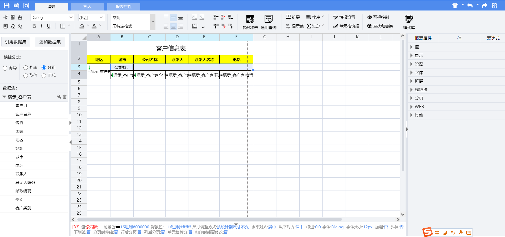
Task: Click the 引用数据集 button
Action: 16,42
